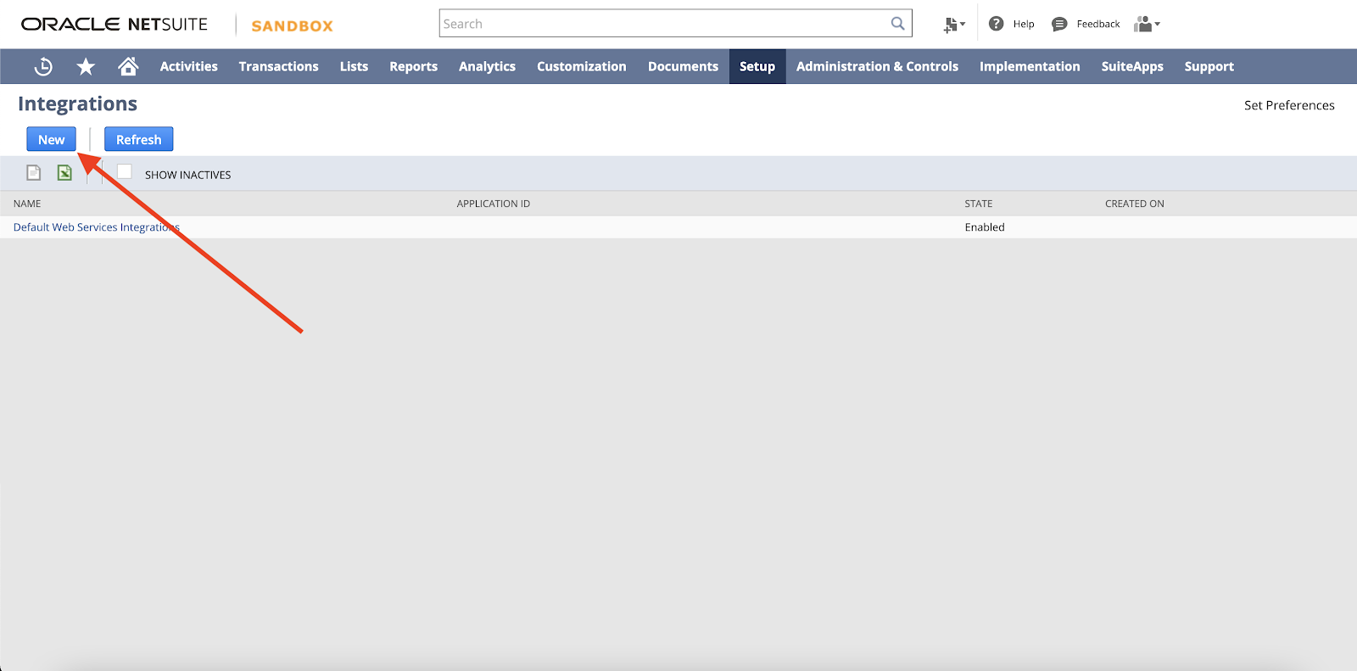Open the change role people dropdown
This screenshot has height=671, width=1357.
pyautogui.click(x=1146, y=24)
